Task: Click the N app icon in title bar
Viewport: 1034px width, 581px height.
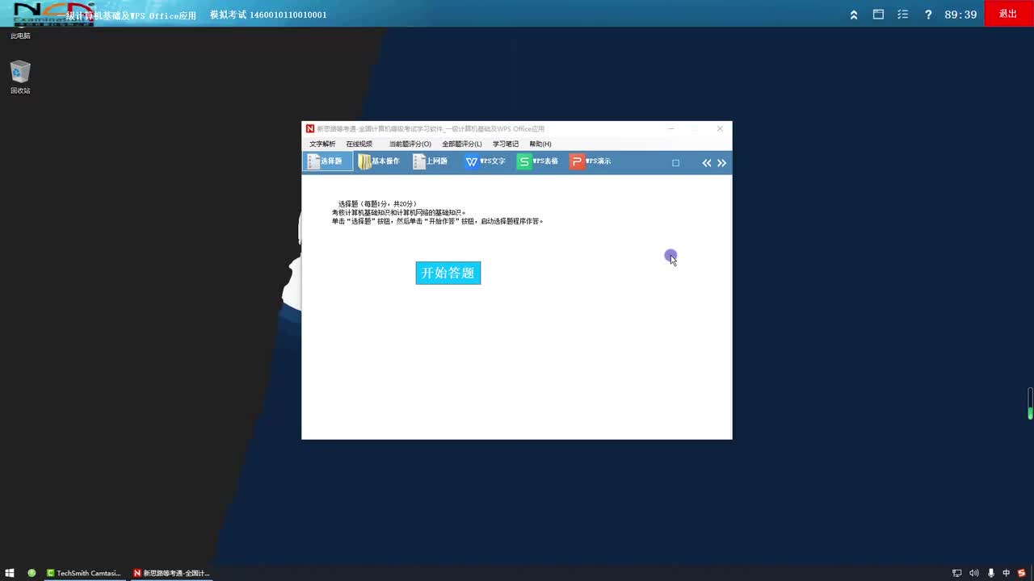Action: (x=309, y=129)
